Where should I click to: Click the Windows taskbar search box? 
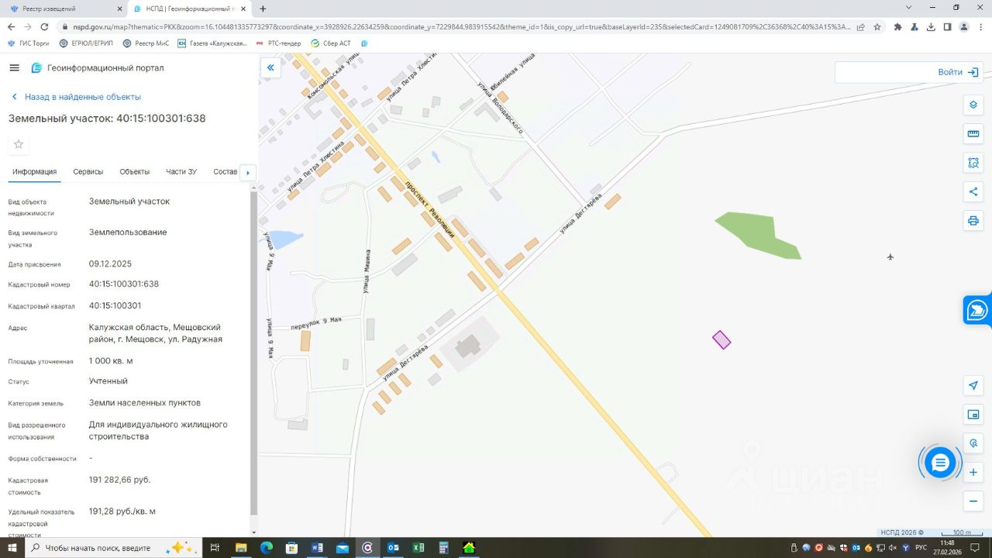tap(112, 548)
